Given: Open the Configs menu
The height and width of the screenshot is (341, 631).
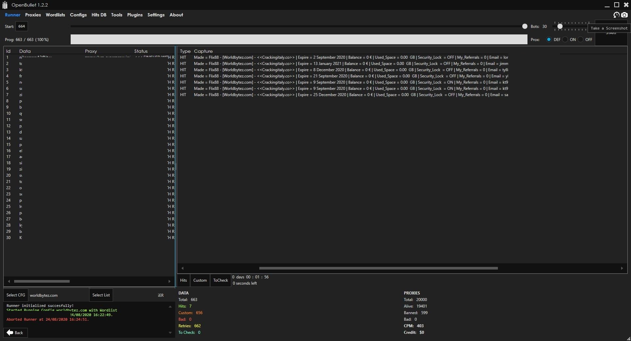Looking at the screenshot, I should pyautogui.click(x=78, y=15).
